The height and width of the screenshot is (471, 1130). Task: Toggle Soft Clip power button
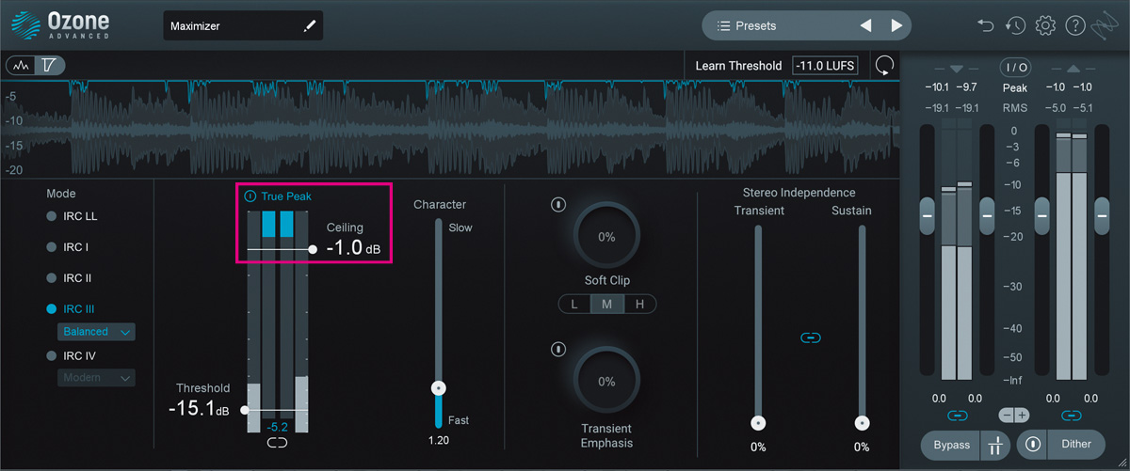pyautogui.click(x=558, y=204)
